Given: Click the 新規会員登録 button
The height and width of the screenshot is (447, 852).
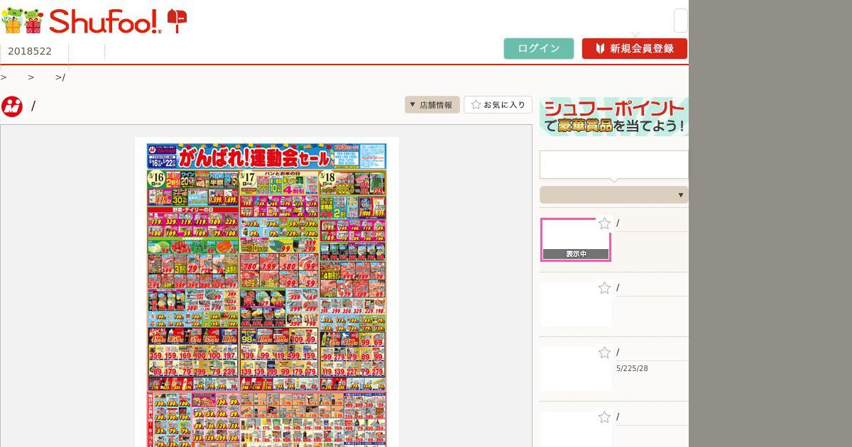Looking at the screenshot, I should (x=635, y=48).
